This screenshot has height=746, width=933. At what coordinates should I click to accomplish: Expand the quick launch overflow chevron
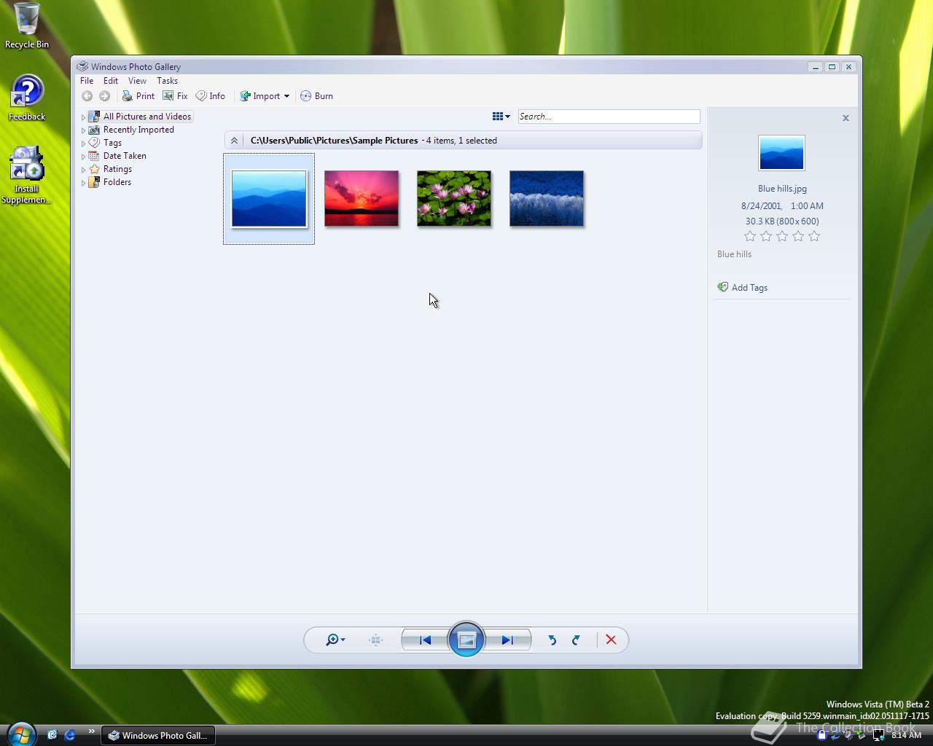pos(91,731)
